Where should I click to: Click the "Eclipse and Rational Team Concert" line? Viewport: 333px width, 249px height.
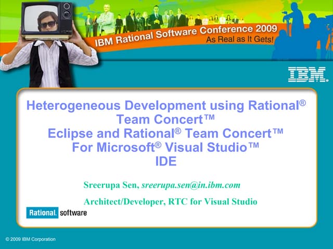coord(166,133)
